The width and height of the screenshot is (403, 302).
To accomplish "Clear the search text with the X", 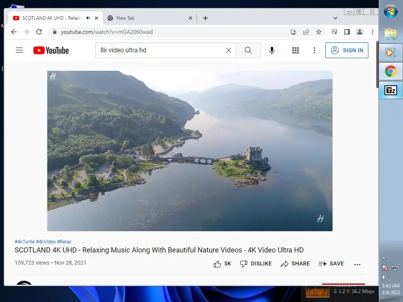I will (x=229, y=50).
